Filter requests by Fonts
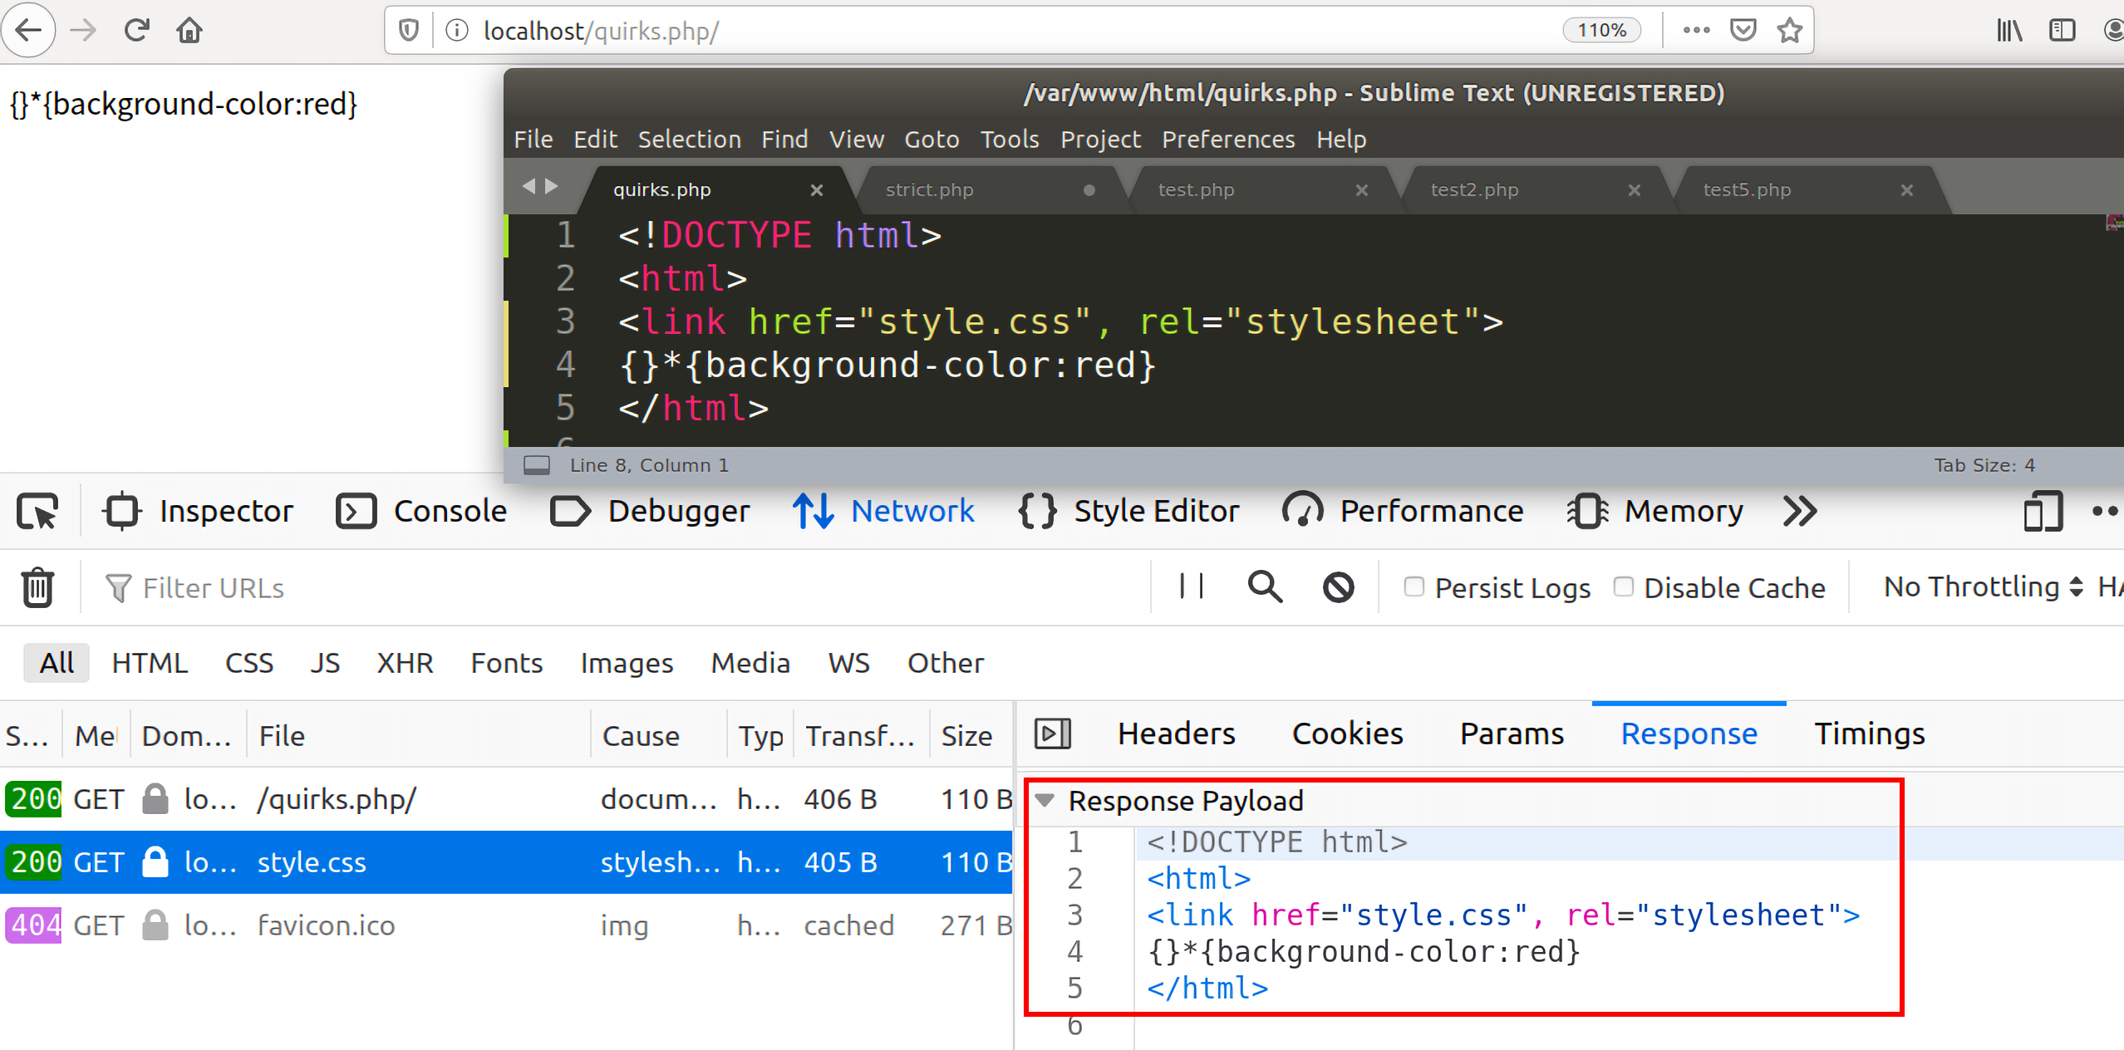Screen dimensions: 2124x1050 [506, 663]
